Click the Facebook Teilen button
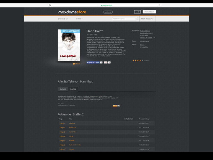 coord(97,62)
